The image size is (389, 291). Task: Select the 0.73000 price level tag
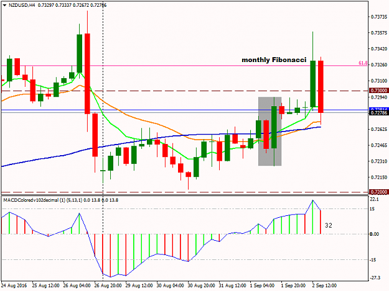point(379,91)
